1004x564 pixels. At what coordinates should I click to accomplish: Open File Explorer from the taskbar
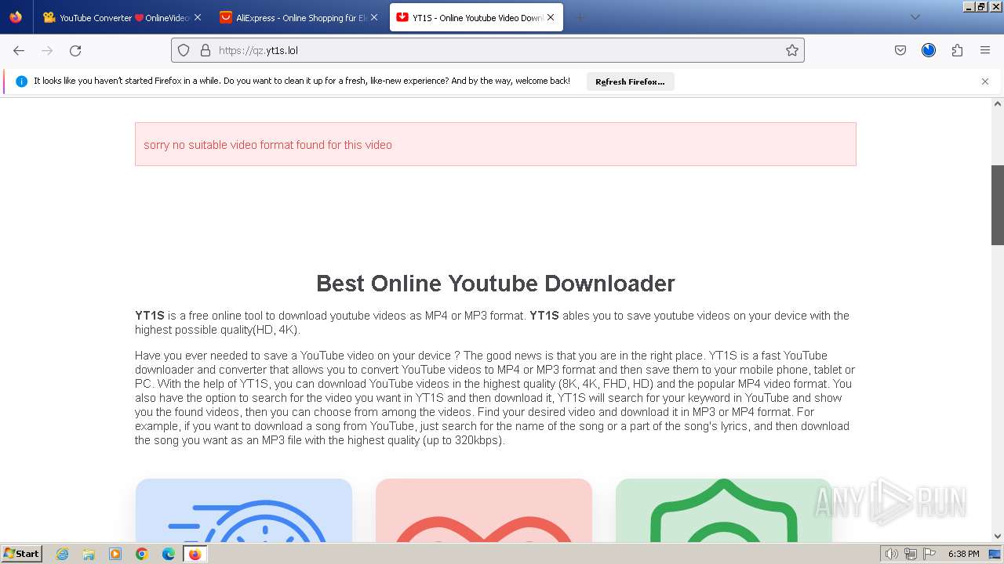tap(89, 554)
